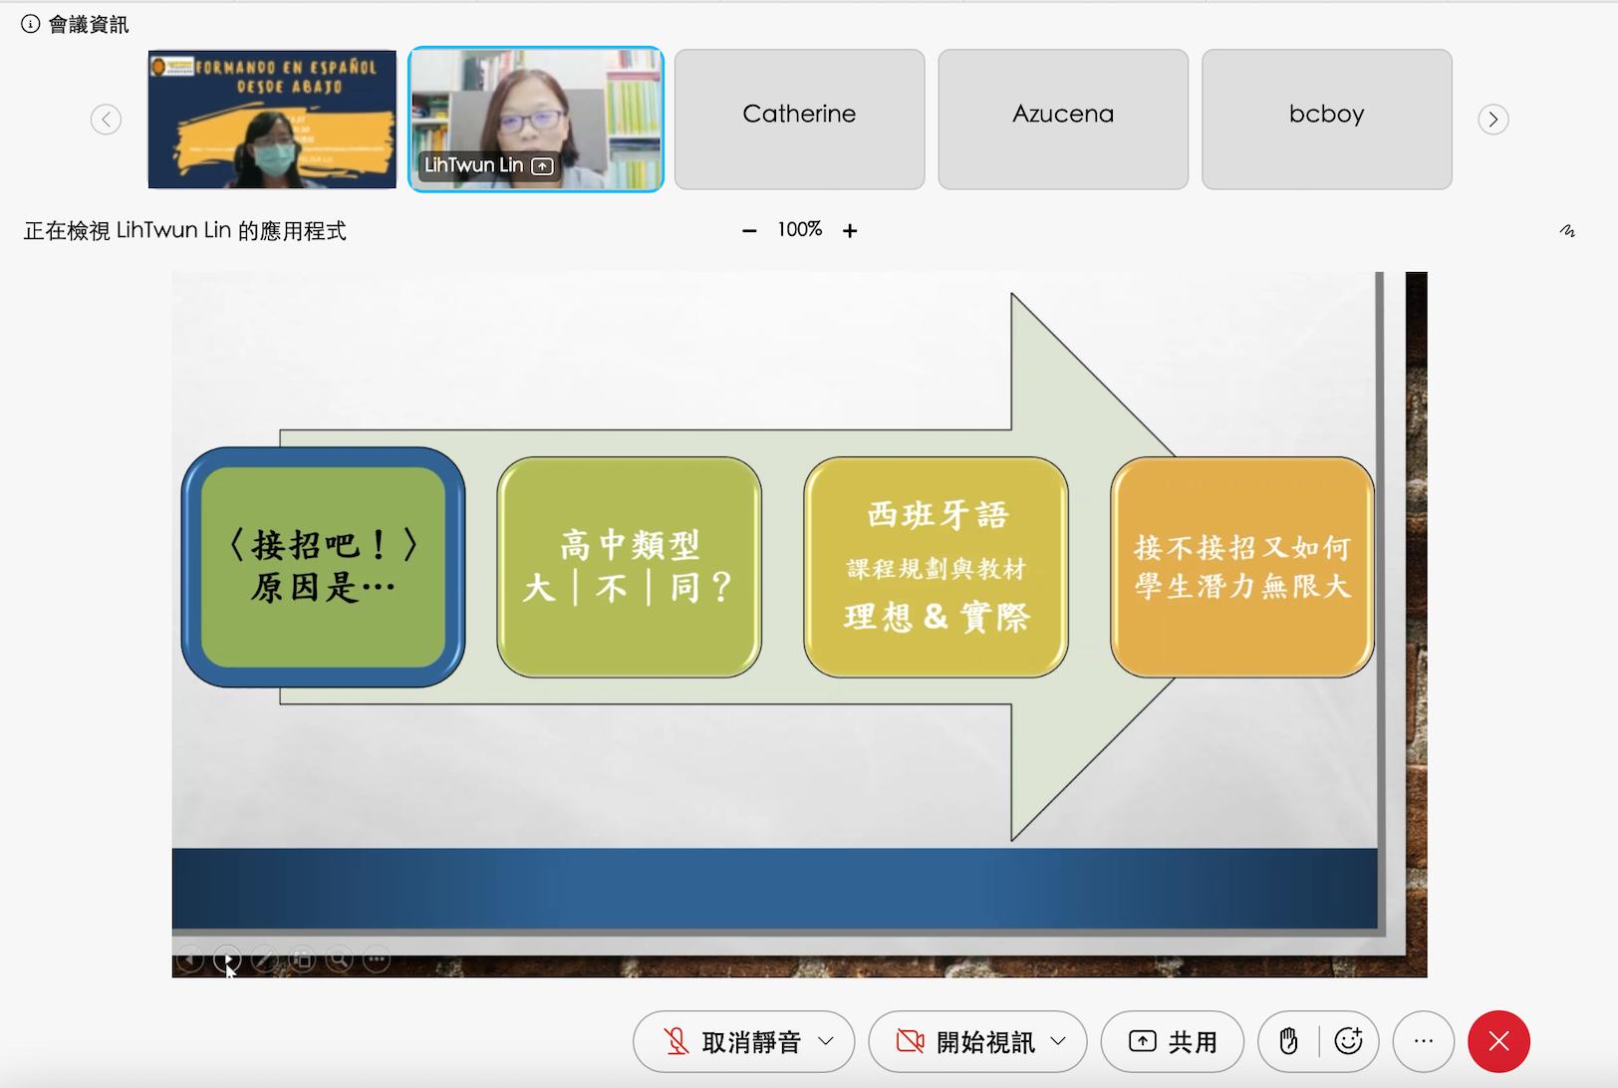
Task: Unmute microphone with 取消靜音
Action: (x=733, y=1042)
